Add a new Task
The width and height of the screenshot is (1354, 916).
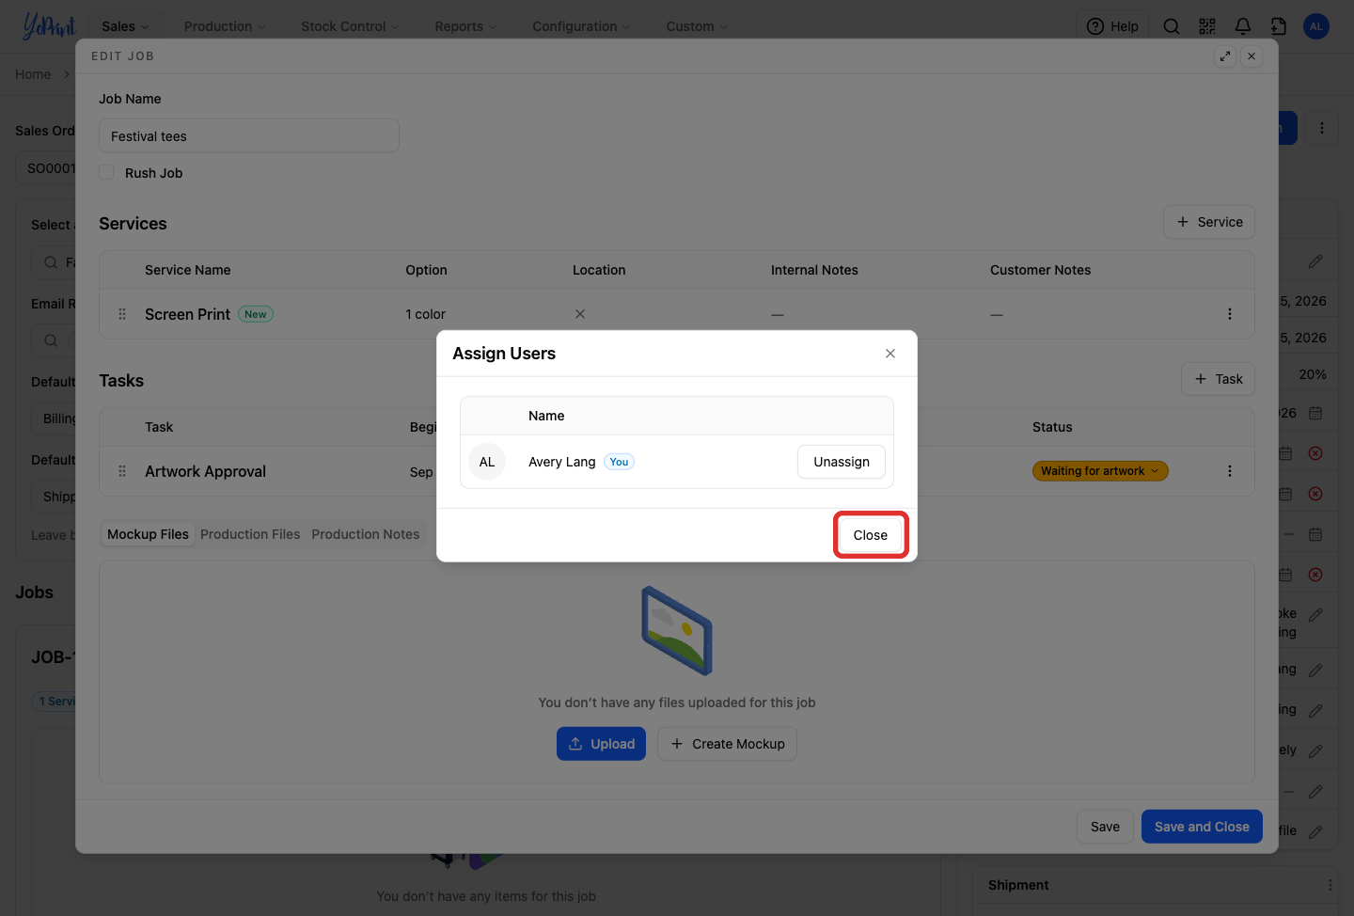coord(1218,379)
